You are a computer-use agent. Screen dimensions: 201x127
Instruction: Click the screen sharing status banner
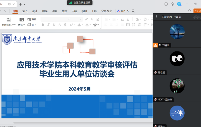80,3
